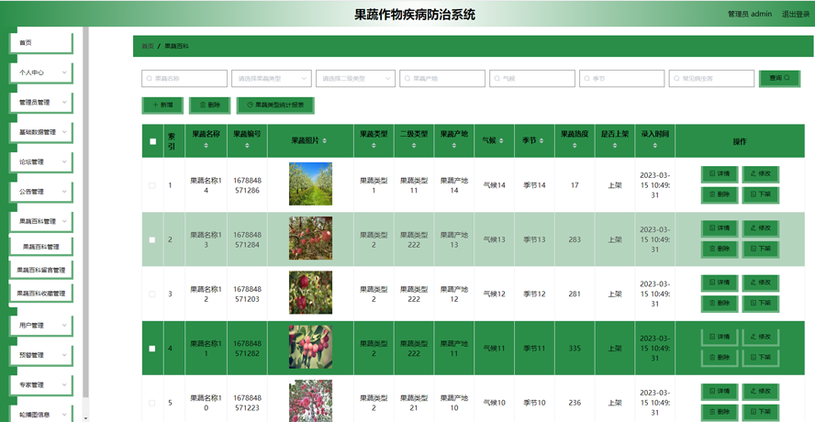Click 修改 for row 果蔬名称12
This screenshot has height=422, width=815.
click(x=761, y=283)
